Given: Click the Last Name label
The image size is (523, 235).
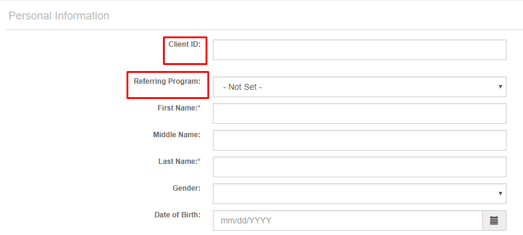Looking at the screenshot, I should [179, 162].
